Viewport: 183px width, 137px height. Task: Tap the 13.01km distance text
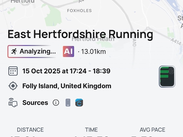click(x=93, y=52)
